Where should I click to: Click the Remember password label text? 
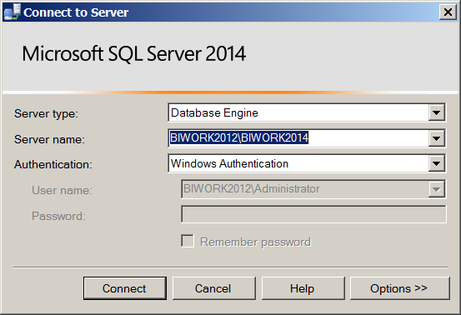point(255,242)
